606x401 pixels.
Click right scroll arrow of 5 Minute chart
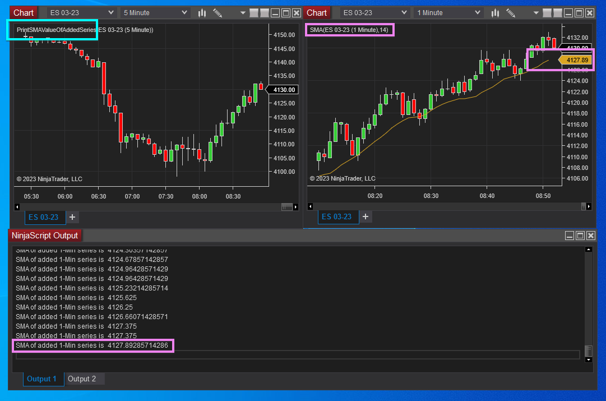295,207
